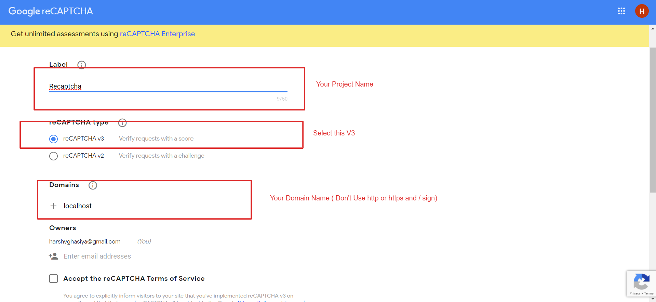Accept the reCAPTCHA Terms of Service checkbox
The height and width of the screenshot is (302, 656).
pos(53,278)
